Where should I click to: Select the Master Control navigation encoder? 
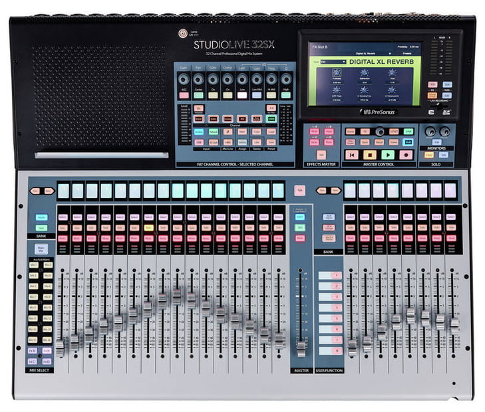point(379,132)
